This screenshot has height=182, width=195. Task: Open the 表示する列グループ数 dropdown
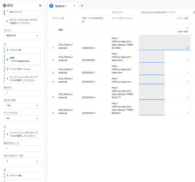pos(22,161)
